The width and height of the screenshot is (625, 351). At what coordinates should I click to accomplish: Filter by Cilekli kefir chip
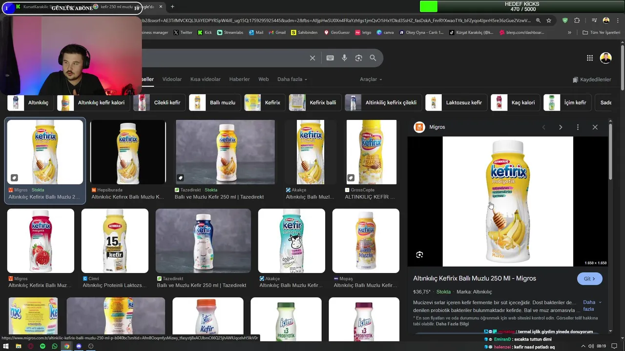pos(159,103)
